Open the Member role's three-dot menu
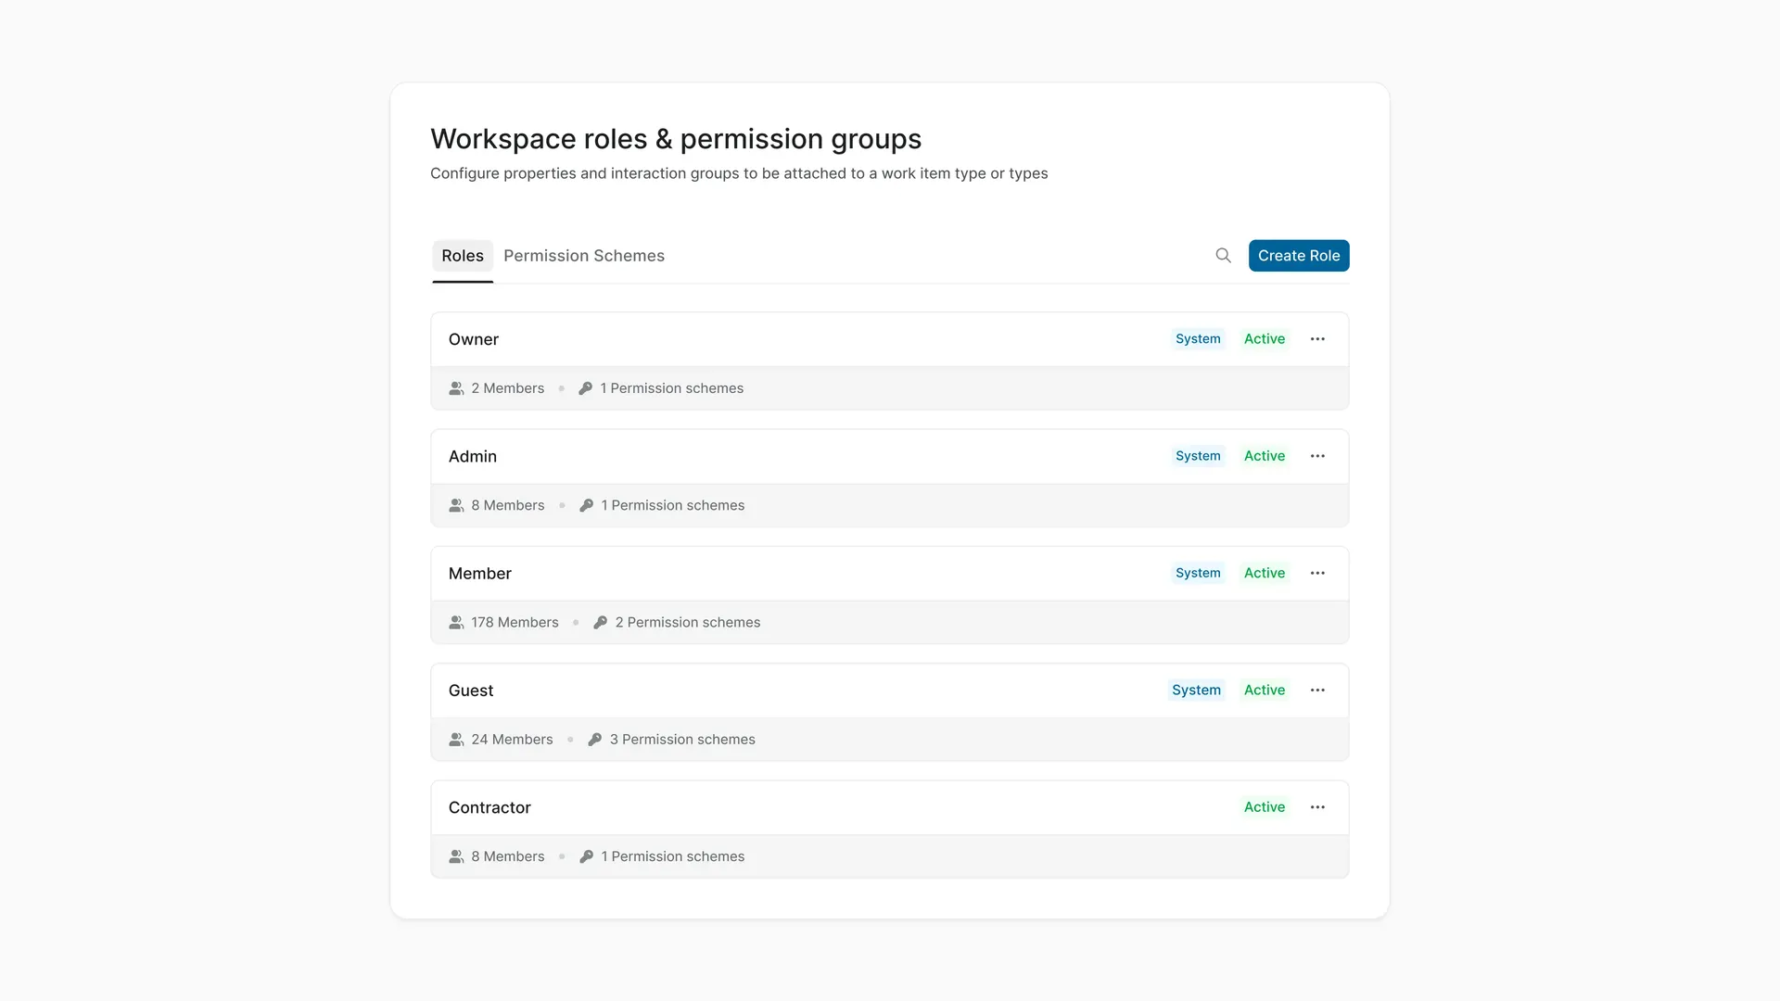This screenshot has width=1780, height=1001. pyautogui.click(x=1317, y=573)
